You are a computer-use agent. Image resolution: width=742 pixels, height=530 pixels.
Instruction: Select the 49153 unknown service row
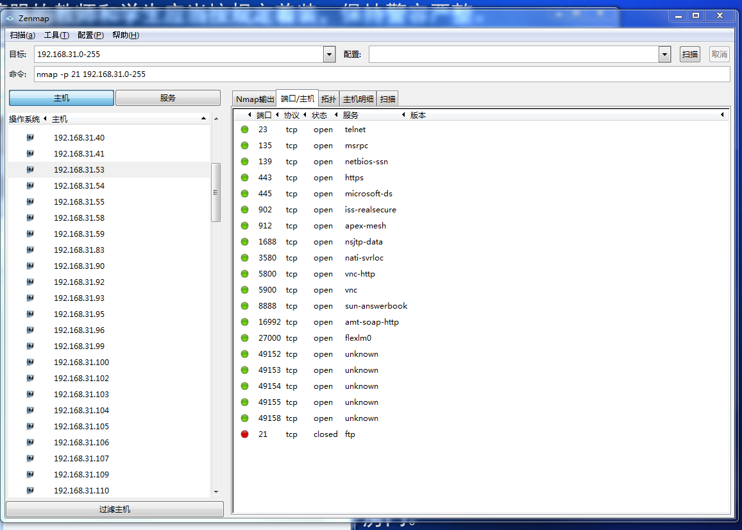[480, 370]
